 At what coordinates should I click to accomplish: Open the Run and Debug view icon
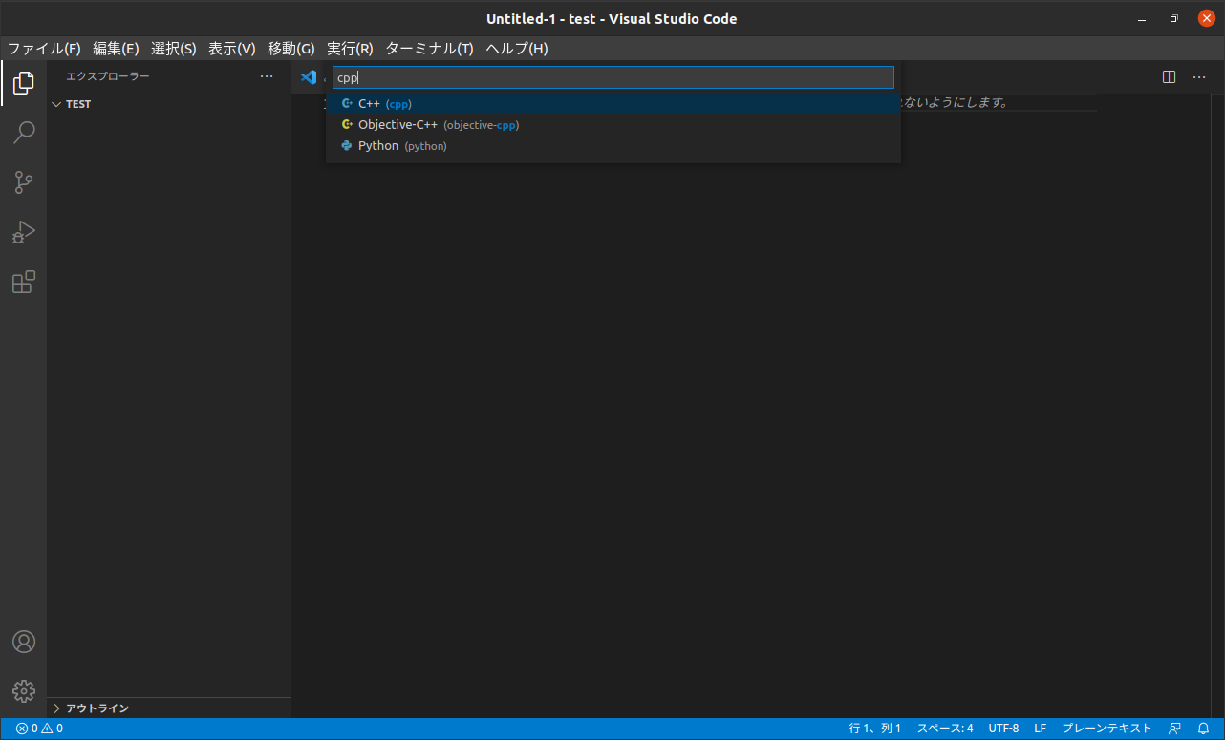click(x=24, y=232)
